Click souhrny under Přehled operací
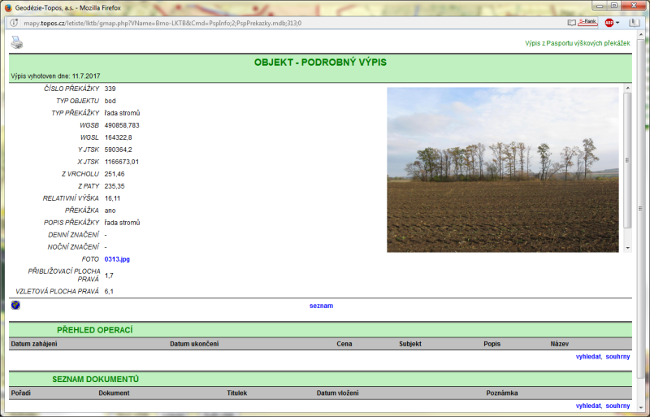Image resolution: width=650 pixels, height=417 pixels. point(617,356)
